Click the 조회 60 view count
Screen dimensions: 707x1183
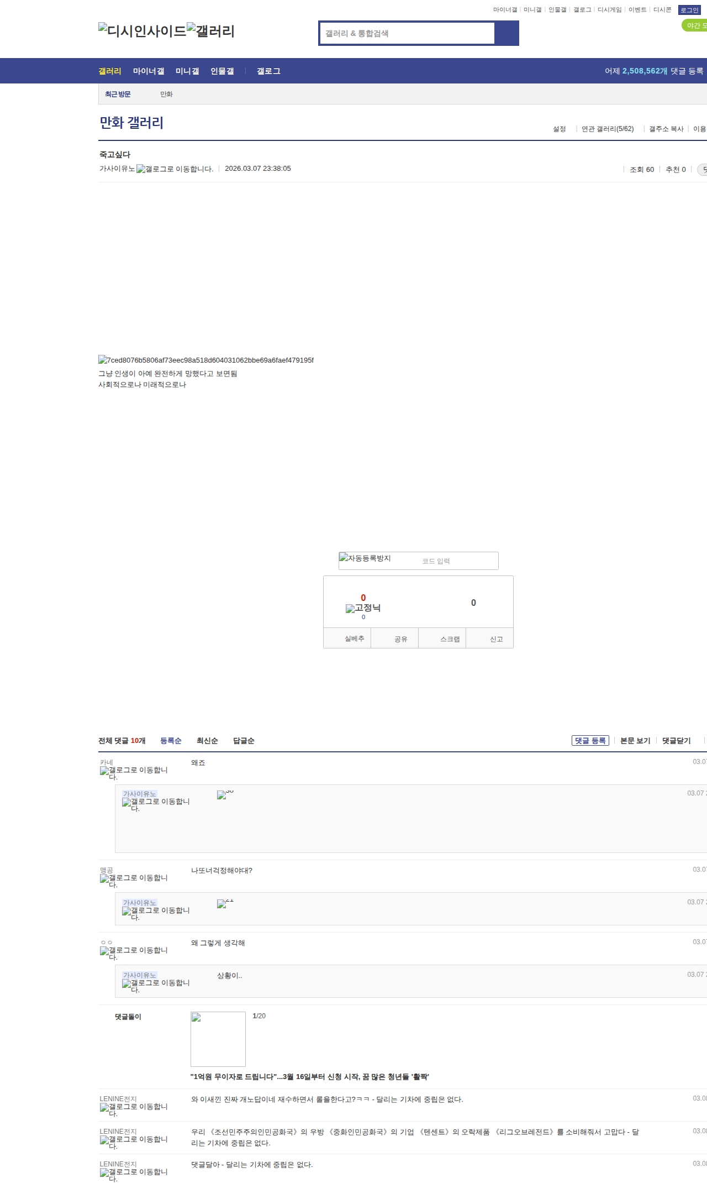click(642, 170)
